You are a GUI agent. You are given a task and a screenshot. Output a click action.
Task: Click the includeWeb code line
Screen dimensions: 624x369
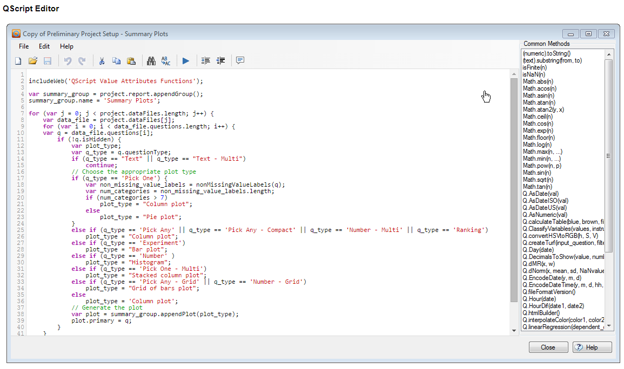click(x=116, y=81)
